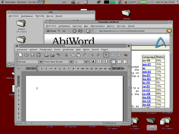Click the Save As icon in AbiWord toolbar
Viewport: 179px width, 134px height.
pyautogui.click(x=38, y=55)
